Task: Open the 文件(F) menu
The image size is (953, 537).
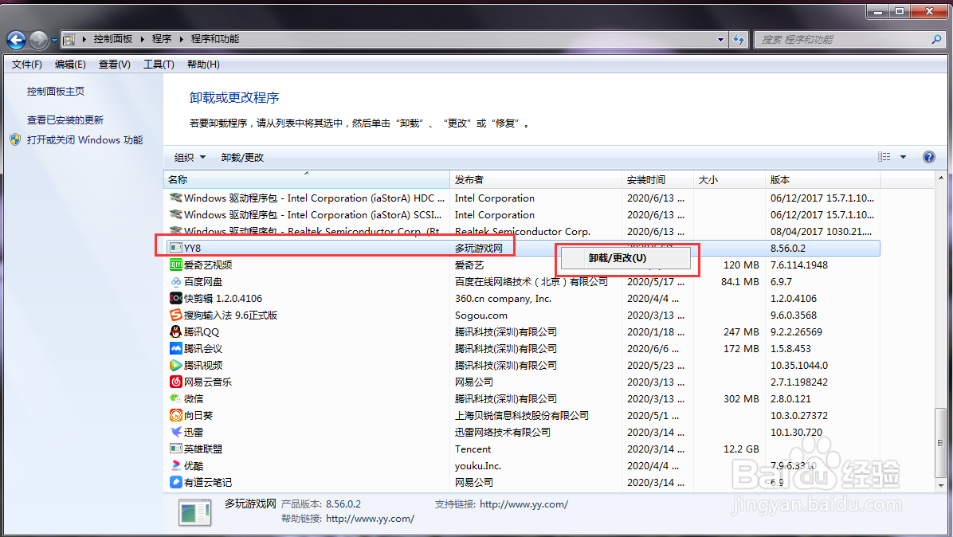Action: click(x=27, y=65)
